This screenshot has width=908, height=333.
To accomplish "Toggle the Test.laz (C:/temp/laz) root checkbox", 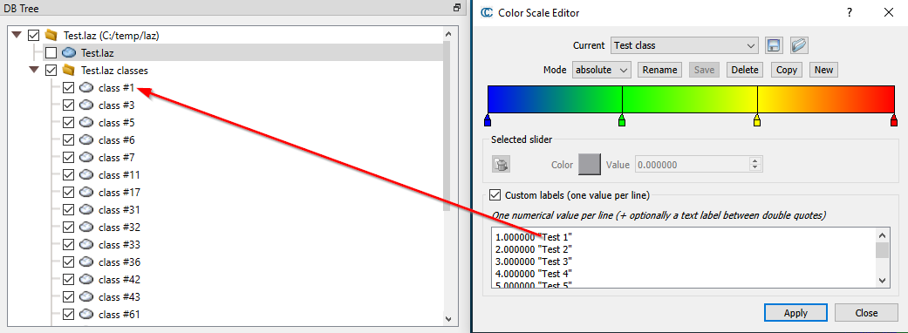I will pos(34,36).
